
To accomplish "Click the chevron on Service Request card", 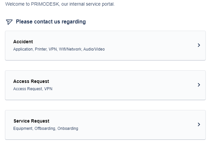I will tap(199, 125).
